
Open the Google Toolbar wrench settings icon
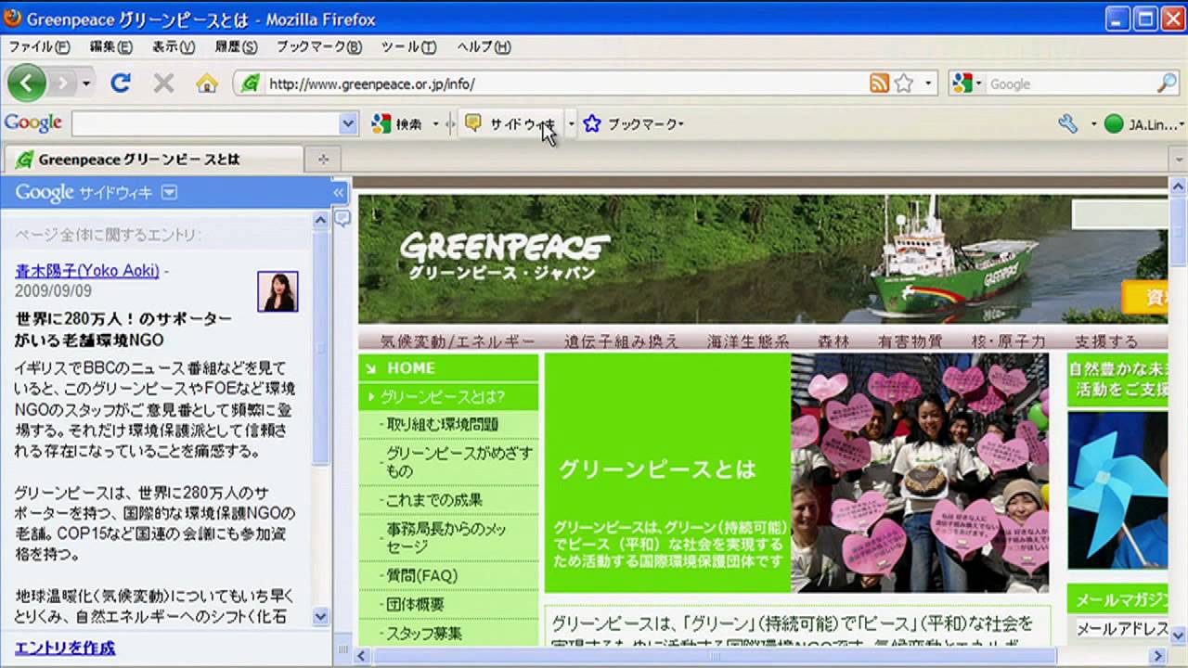1067,123
